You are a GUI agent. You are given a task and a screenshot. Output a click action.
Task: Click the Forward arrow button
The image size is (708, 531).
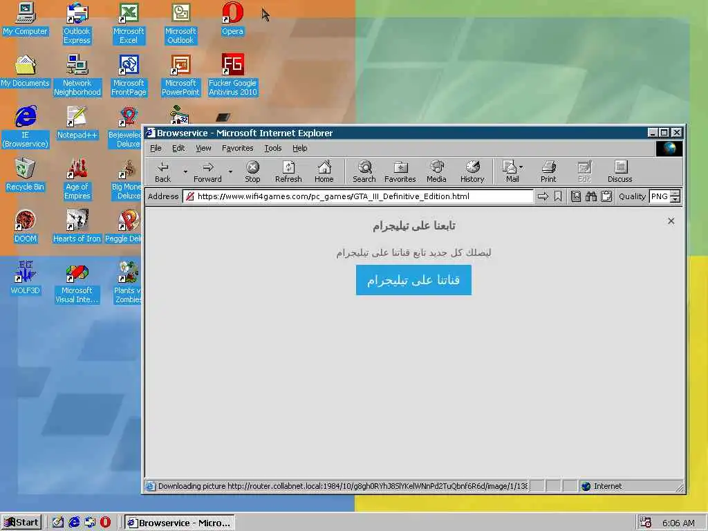207,172
